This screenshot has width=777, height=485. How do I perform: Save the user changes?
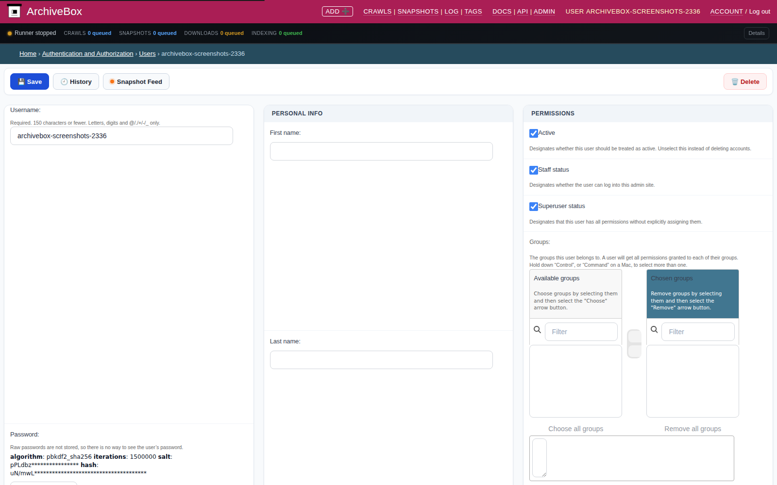click(30, 81)
